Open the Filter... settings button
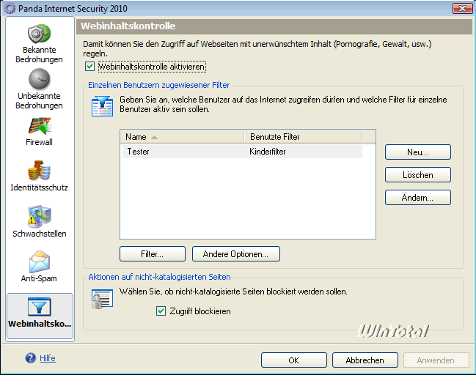Image resolution: width=476 pixels, height=375 pixels. click(153, 254)
